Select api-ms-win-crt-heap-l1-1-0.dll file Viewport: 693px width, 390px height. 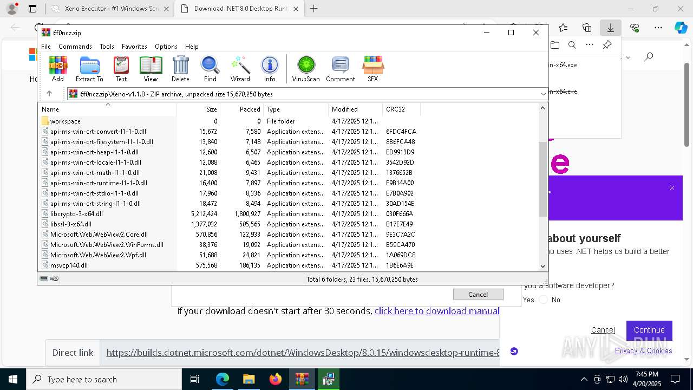[94, 152]
